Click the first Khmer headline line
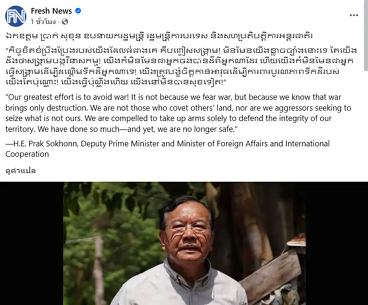The width and height of the screenshot is (368, 305). coord(159,36)
